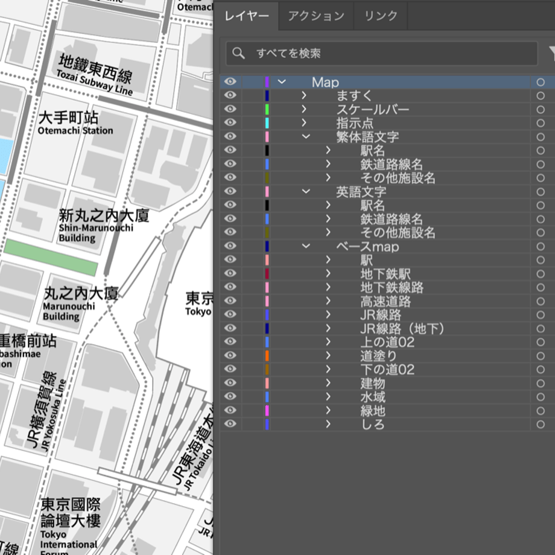Click the Map layer target circle

point(541,82)
